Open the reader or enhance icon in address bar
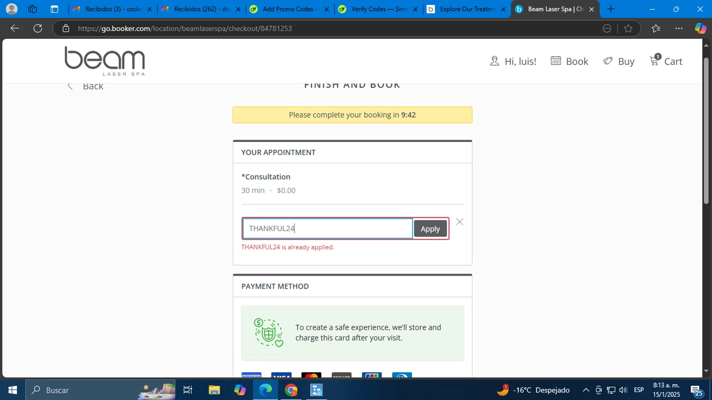712x400 pixels. (x=607, y=28)
